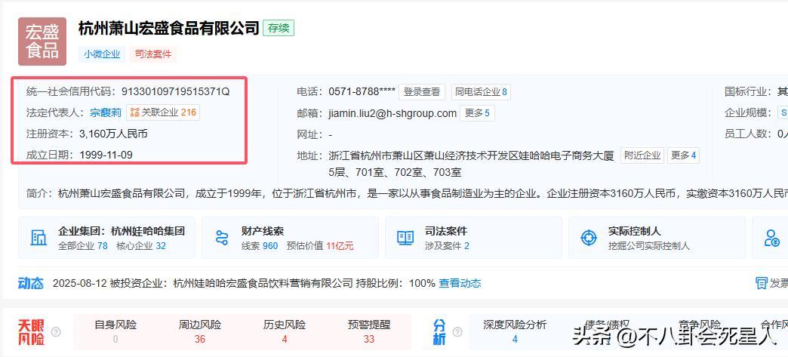
Task: Click the 司法案件 red tag
Action: tap(152, 54)
